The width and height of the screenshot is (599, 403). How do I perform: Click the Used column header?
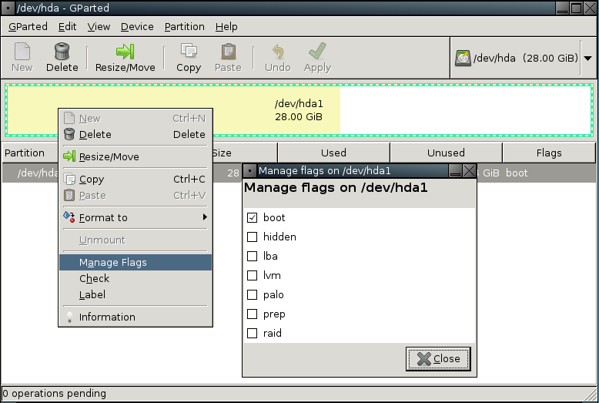(334, 153)
